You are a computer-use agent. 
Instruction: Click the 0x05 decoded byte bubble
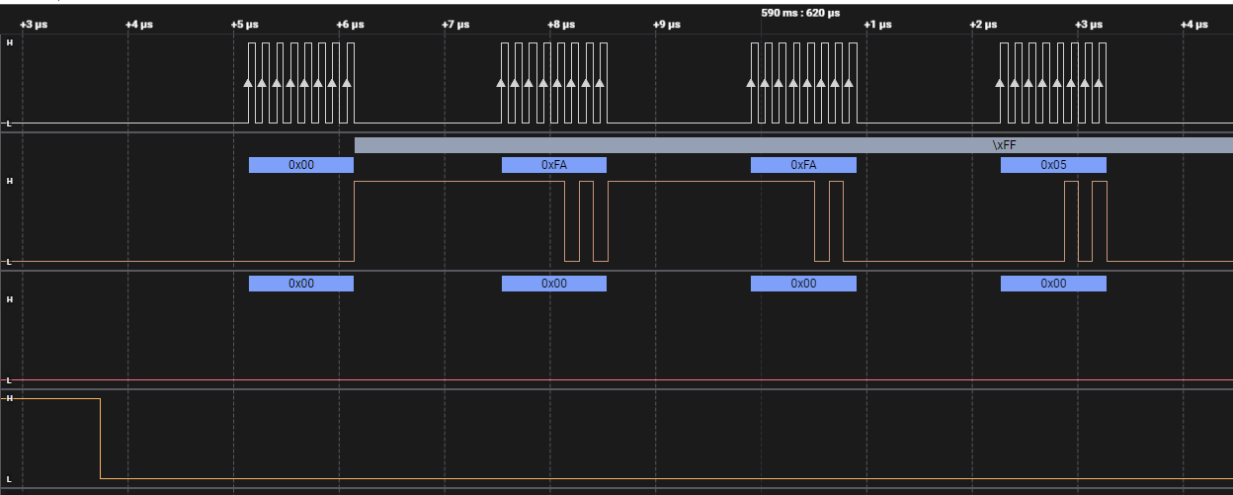1053,165
